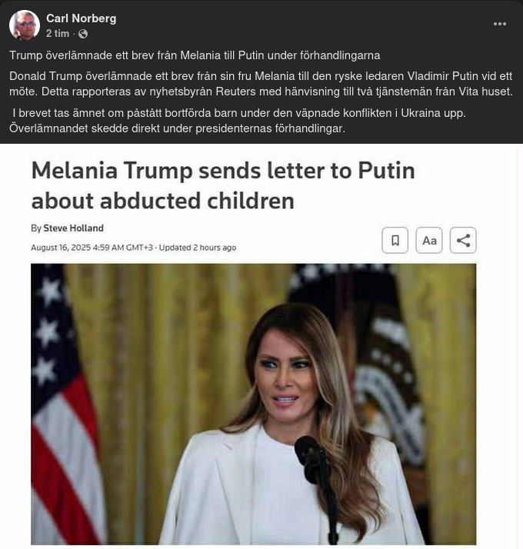Click the bookmark save-article icon
The height and width of the screenshot is (549, 523).
395,240
